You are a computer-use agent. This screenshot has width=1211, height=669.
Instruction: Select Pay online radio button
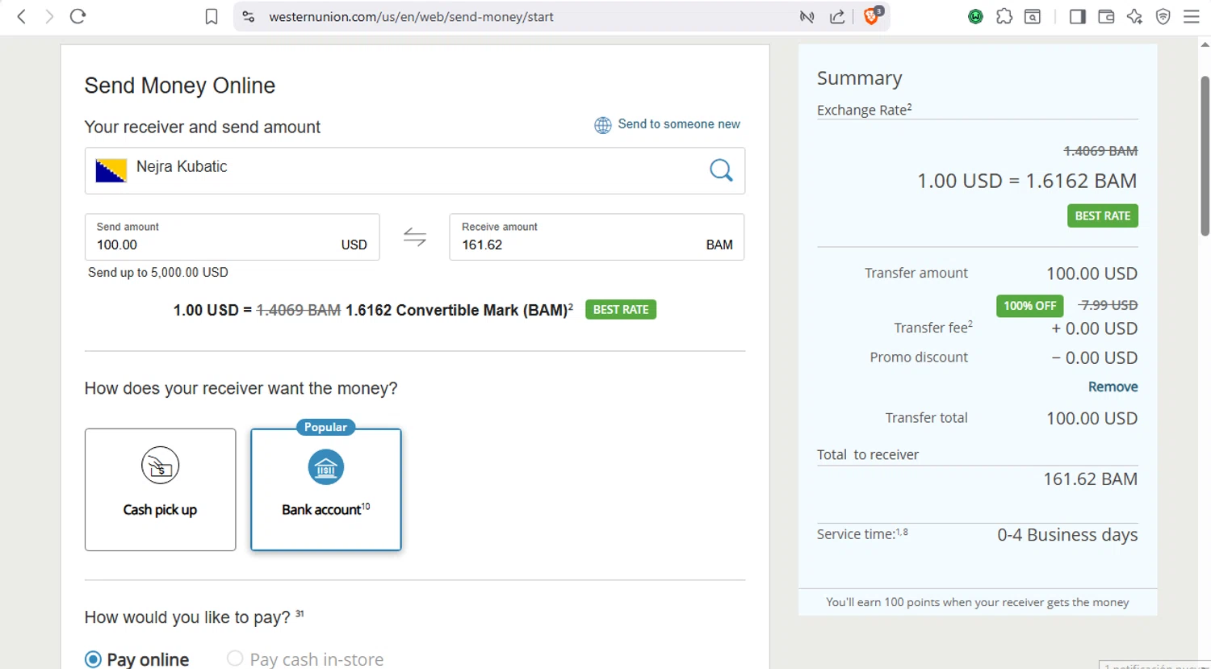[x=94, y=659]
